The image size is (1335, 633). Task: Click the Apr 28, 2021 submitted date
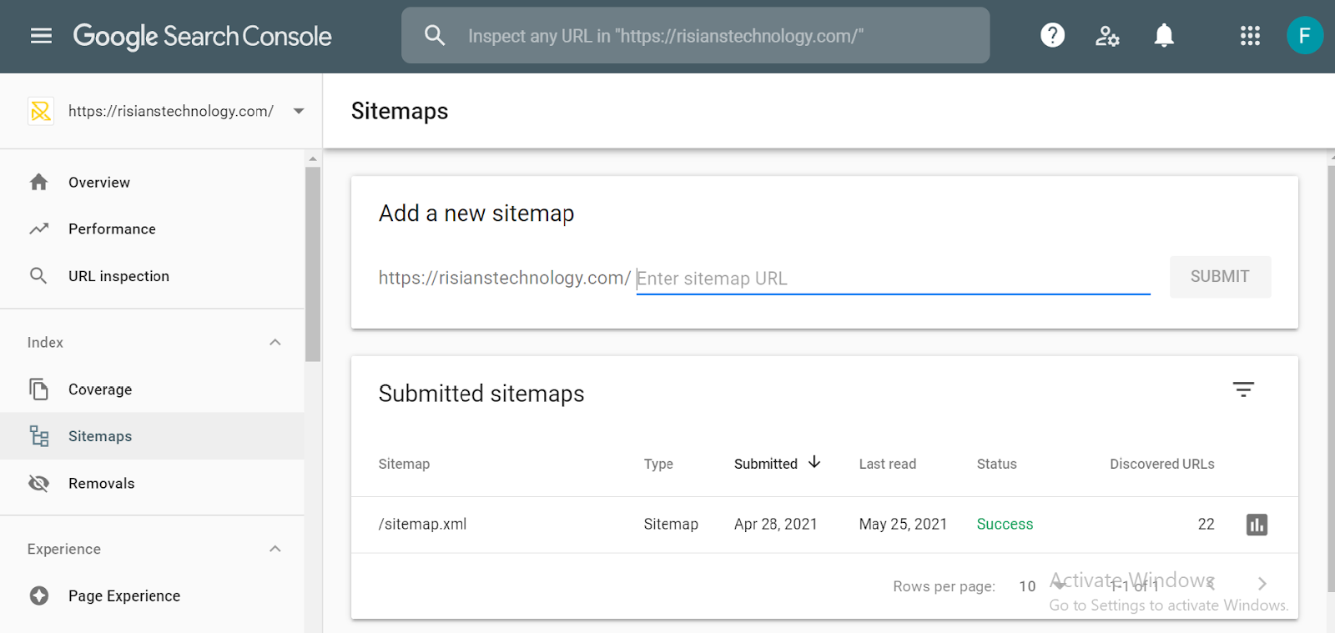point(776,524)
